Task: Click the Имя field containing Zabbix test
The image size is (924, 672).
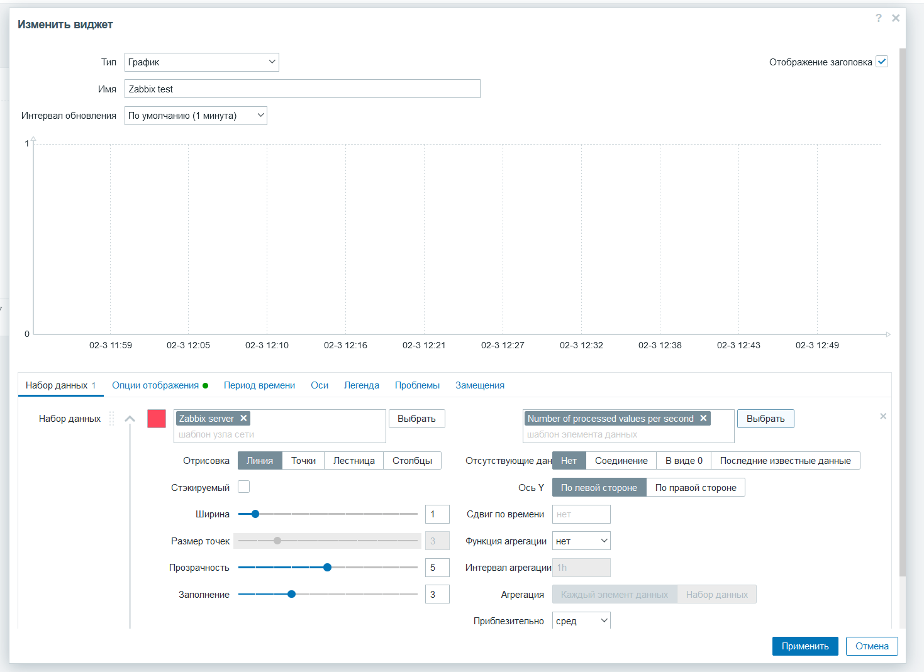Action: (302, 89)
